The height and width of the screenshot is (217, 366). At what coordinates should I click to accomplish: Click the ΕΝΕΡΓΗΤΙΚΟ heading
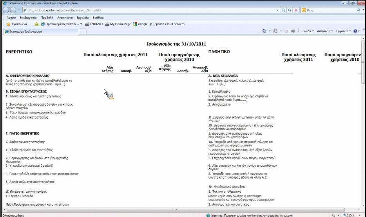coord(19,52)
